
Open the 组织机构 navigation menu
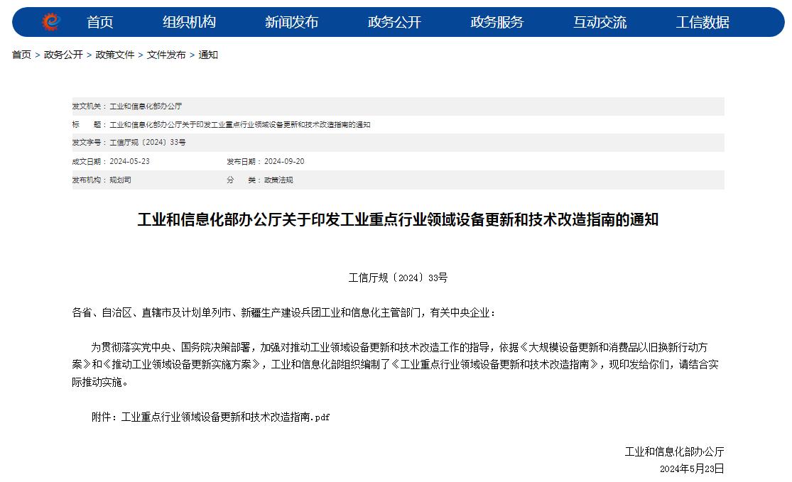pyautogui.click(x=189, y=22)
